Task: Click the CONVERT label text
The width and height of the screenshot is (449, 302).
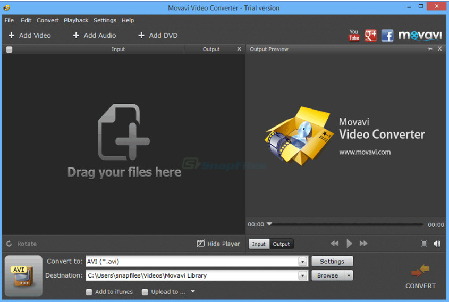Action: tap(420, 286)
